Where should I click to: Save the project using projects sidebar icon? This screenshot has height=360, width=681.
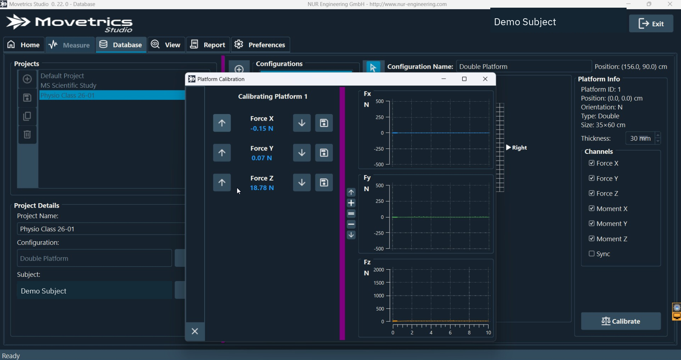tap(27, 98)
